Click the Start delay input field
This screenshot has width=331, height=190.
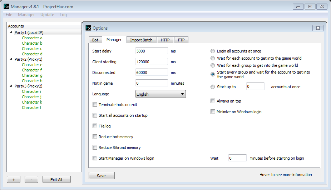click(x=152, y=51)
